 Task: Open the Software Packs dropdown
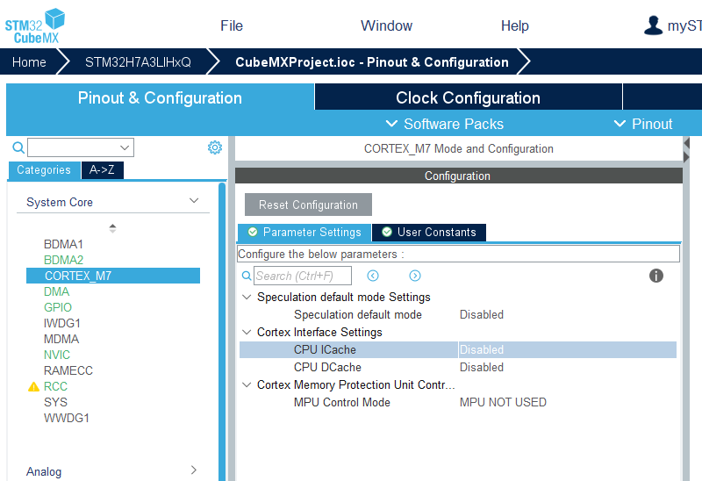tap(445, 124)
